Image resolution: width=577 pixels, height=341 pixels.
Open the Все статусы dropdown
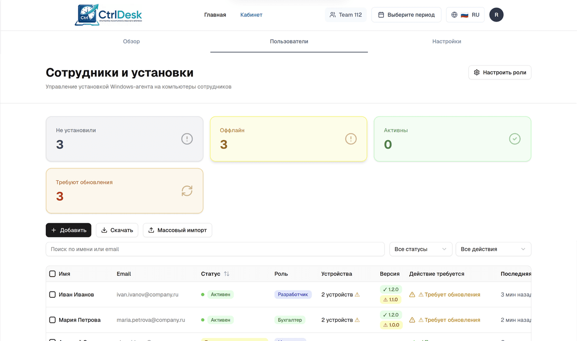tap(421, 249)
